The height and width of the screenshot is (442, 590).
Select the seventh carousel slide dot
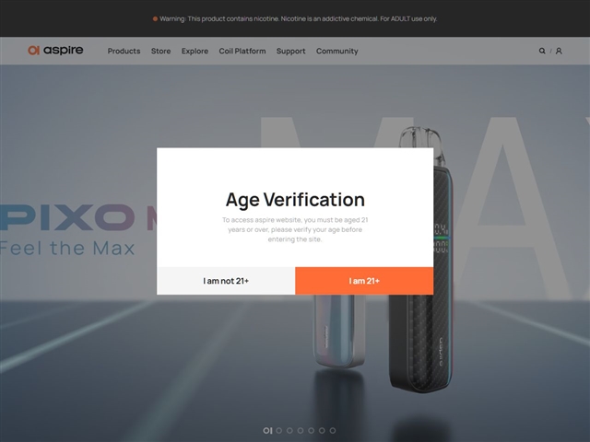click(x=333, y=431)
